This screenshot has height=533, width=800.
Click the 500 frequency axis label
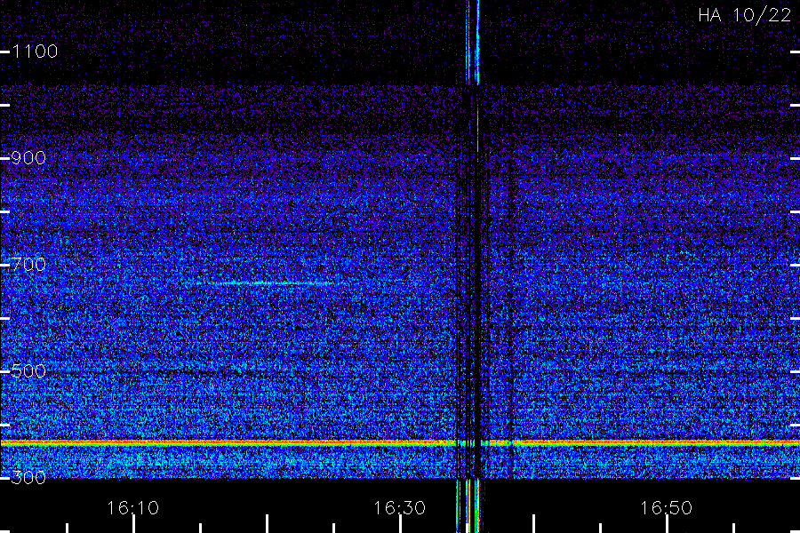(28, 371)
